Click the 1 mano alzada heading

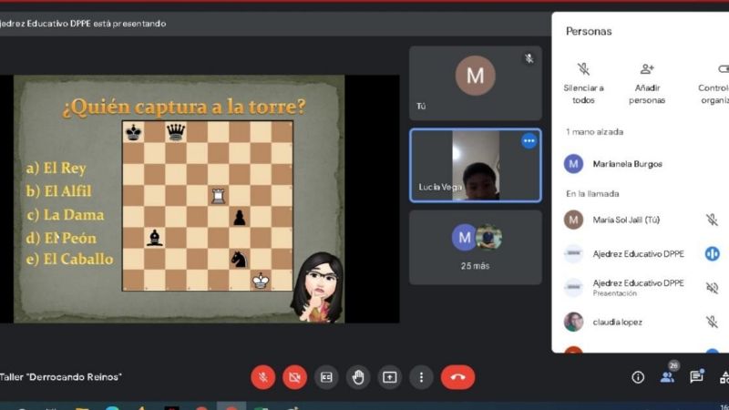pos(594,132)
